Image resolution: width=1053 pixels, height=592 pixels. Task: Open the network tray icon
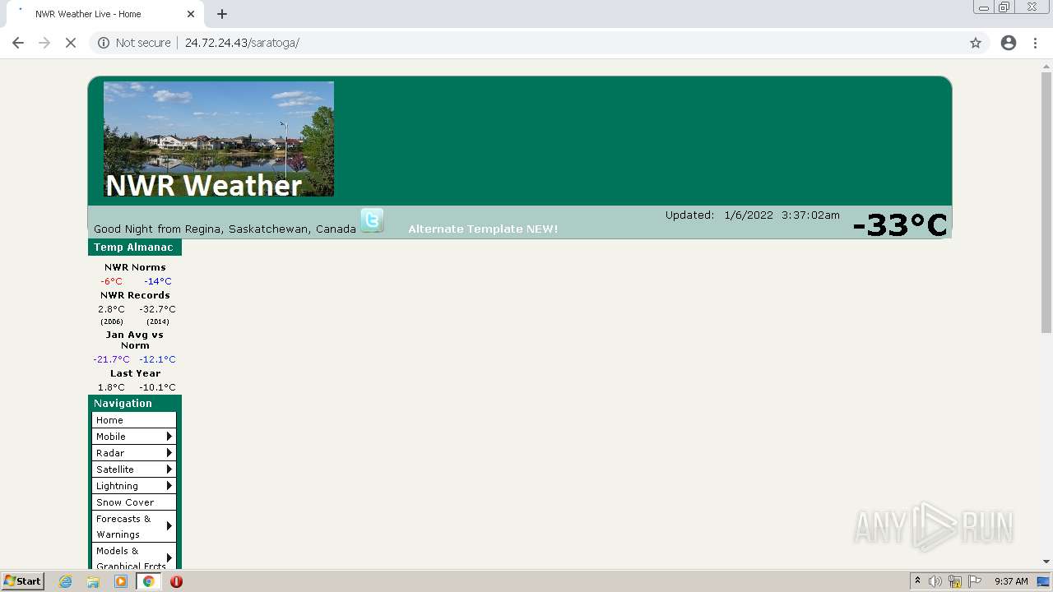(955, 581)
